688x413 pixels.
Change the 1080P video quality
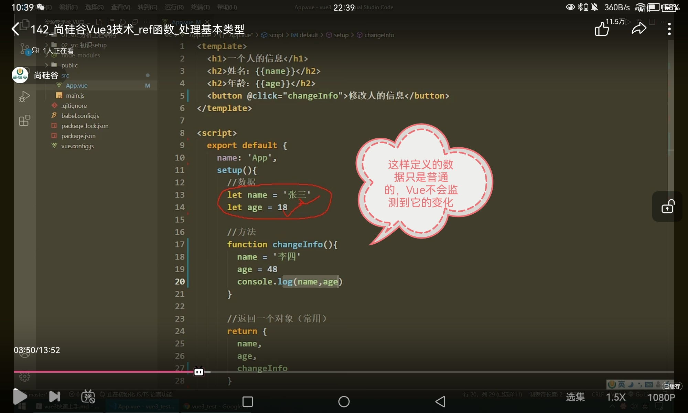[661, 398]
